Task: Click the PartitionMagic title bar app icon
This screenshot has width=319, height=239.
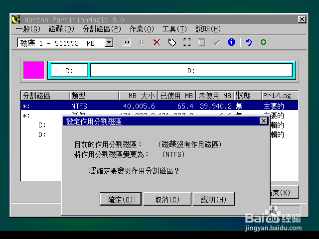Action: pyautogui.click(x=16, y=19)
